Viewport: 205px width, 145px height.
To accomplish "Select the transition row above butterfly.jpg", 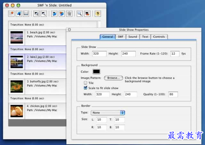I will coord(37,74).
